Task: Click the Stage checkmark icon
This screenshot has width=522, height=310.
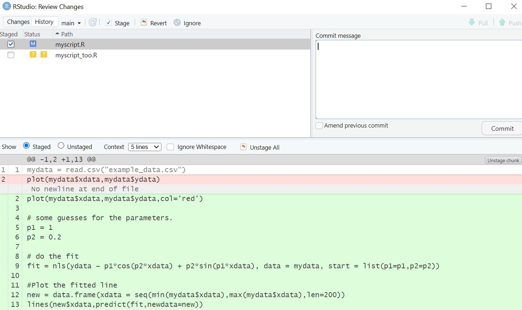Action: pyautogui.click(x=109, y=22)
